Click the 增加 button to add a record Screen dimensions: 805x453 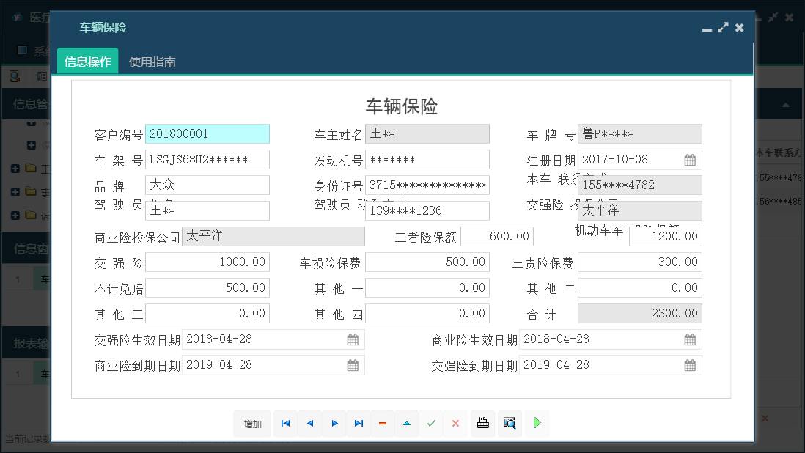252,423
